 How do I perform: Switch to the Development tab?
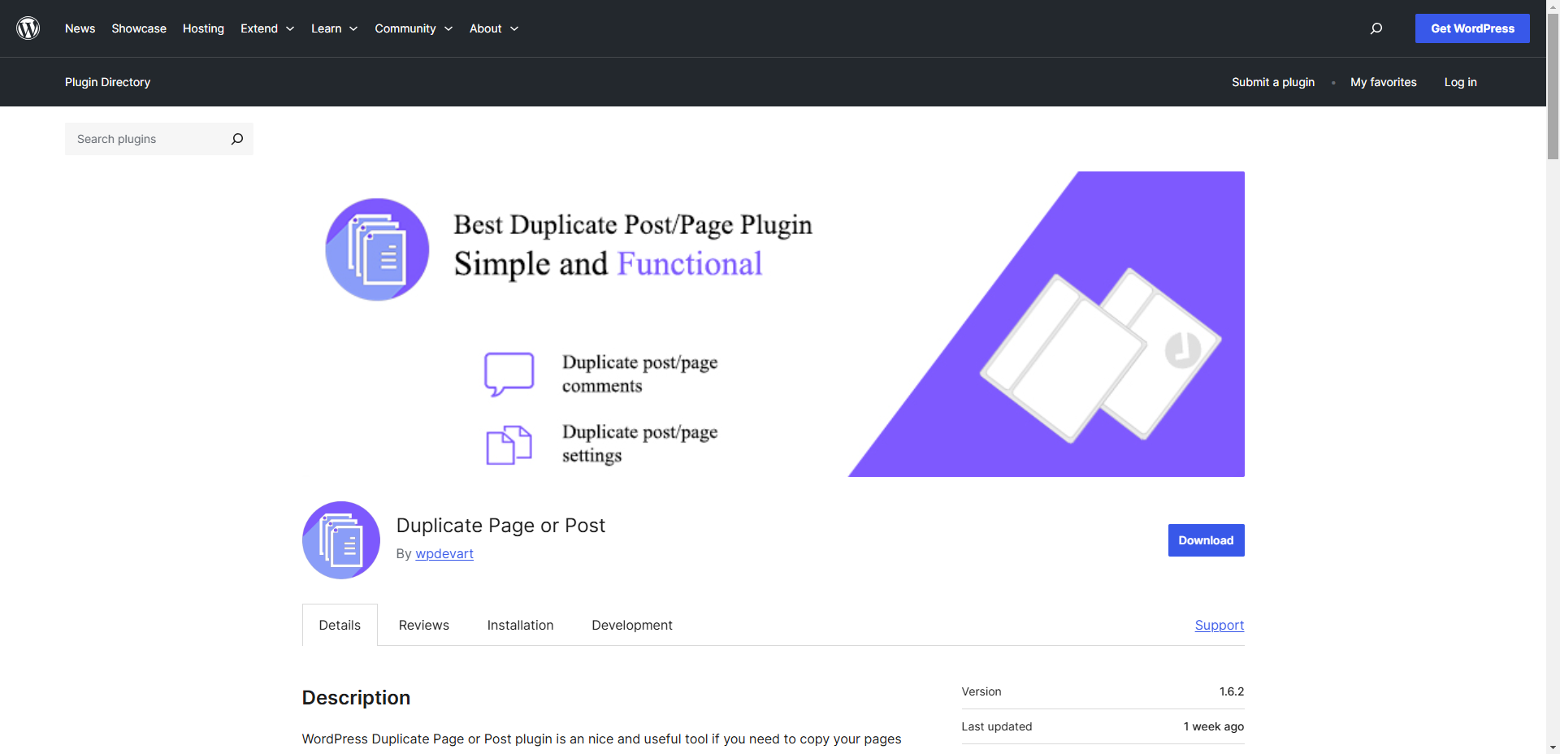click(x=631, y=625)
